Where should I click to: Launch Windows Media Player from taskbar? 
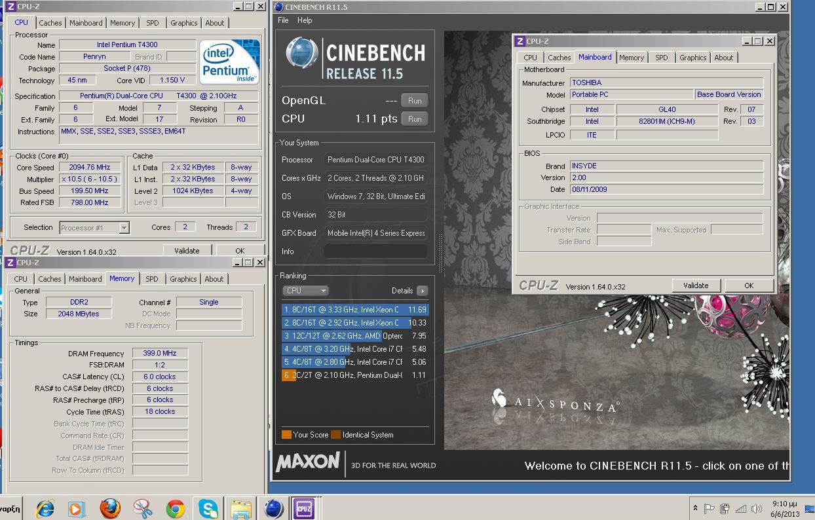(77, 508)
